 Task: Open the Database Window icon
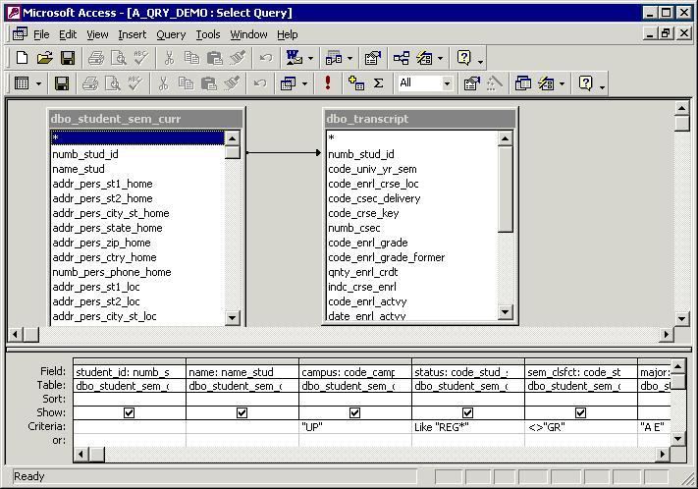click(x=522, y=83)
